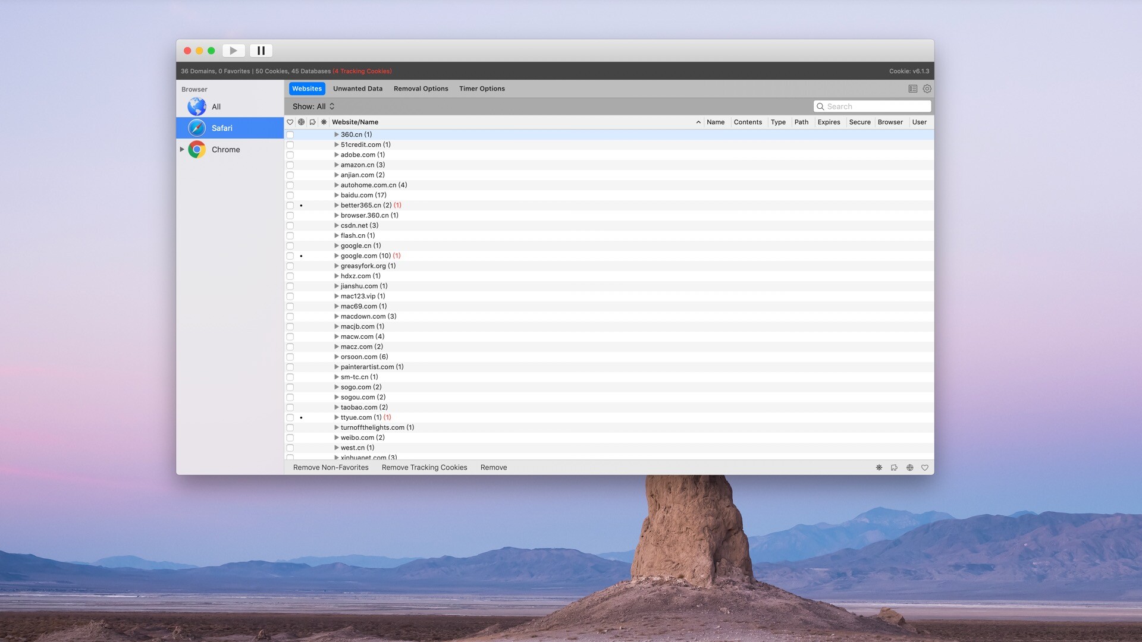Expand the orsoon.com row triangle
Image resolution: width=1142 pixels, height=642 pixels.
[336, 357]
